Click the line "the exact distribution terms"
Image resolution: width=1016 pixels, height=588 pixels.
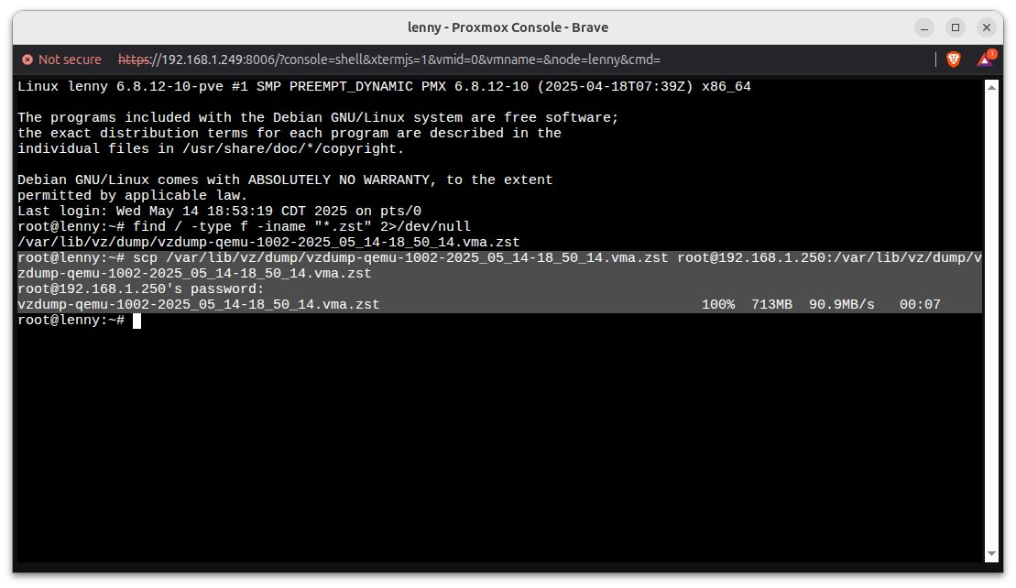pyautogui.click(x=290, y=134)
